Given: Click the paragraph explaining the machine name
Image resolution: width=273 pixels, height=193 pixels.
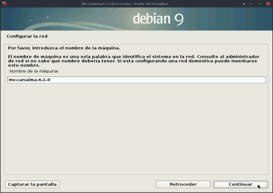Looking at the screenshot, I should pyautogui.click(x=133, y=61).
